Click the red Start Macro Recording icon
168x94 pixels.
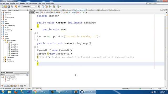[x=78, y=13]
